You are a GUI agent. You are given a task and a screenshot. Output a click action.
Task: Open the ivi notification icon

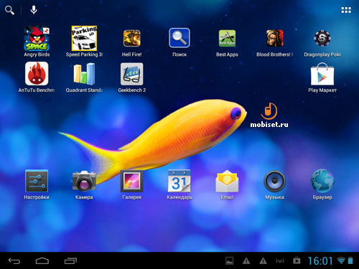tap(280, 260)
